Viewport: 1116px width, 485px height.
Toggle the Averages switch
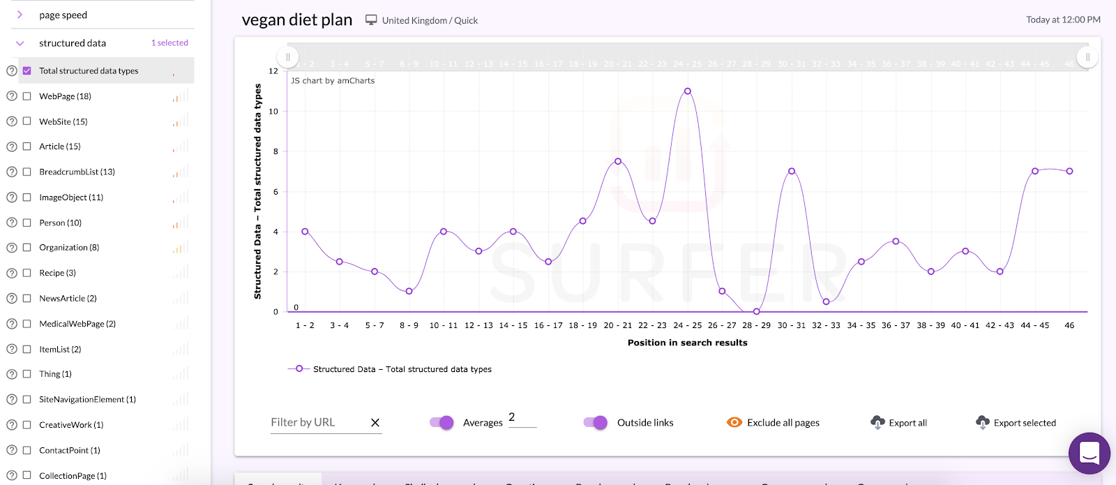pyautogui.click(x=442, y=422)
